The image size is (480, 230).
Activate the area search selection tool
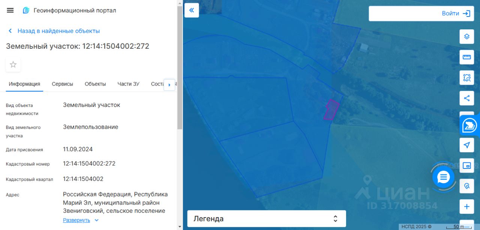tap(467, 78)
